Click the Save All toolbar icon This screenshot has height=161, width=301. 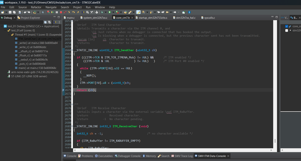click(x=14, y=12)
